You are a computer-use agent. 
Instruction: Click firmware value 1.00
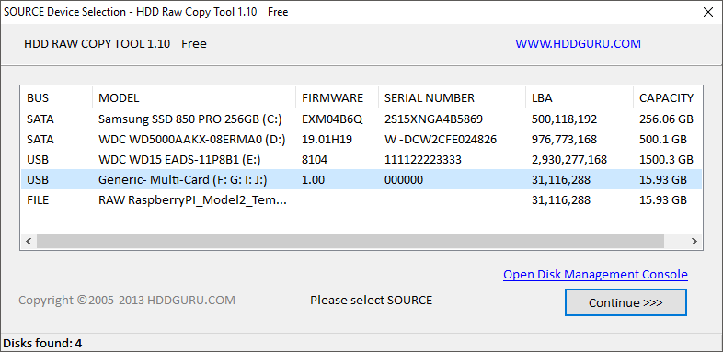click(313, 180)
